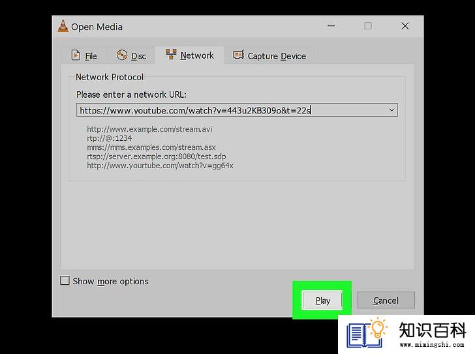Click the 'Network Protocol' group label
This screenshot has height=354, width=475.
pyautogui.click(x=110, y=77)
